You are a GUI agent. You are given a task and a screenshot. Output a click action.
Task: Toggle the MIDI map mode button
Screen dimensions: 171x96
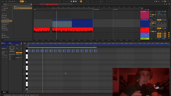pyautogui.click(x=162, y=1)
